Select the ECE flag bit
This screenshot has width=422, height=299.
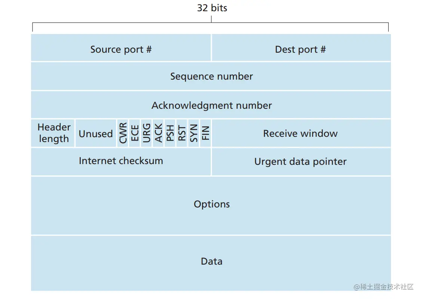pyautogui.click(x=135, y=133)
